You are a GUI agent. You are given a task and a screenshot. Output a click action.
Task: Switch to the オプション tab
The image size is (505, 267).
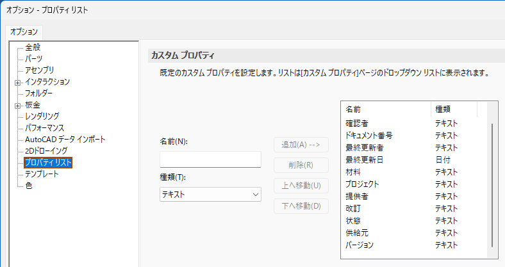click(x=24, y=32)
